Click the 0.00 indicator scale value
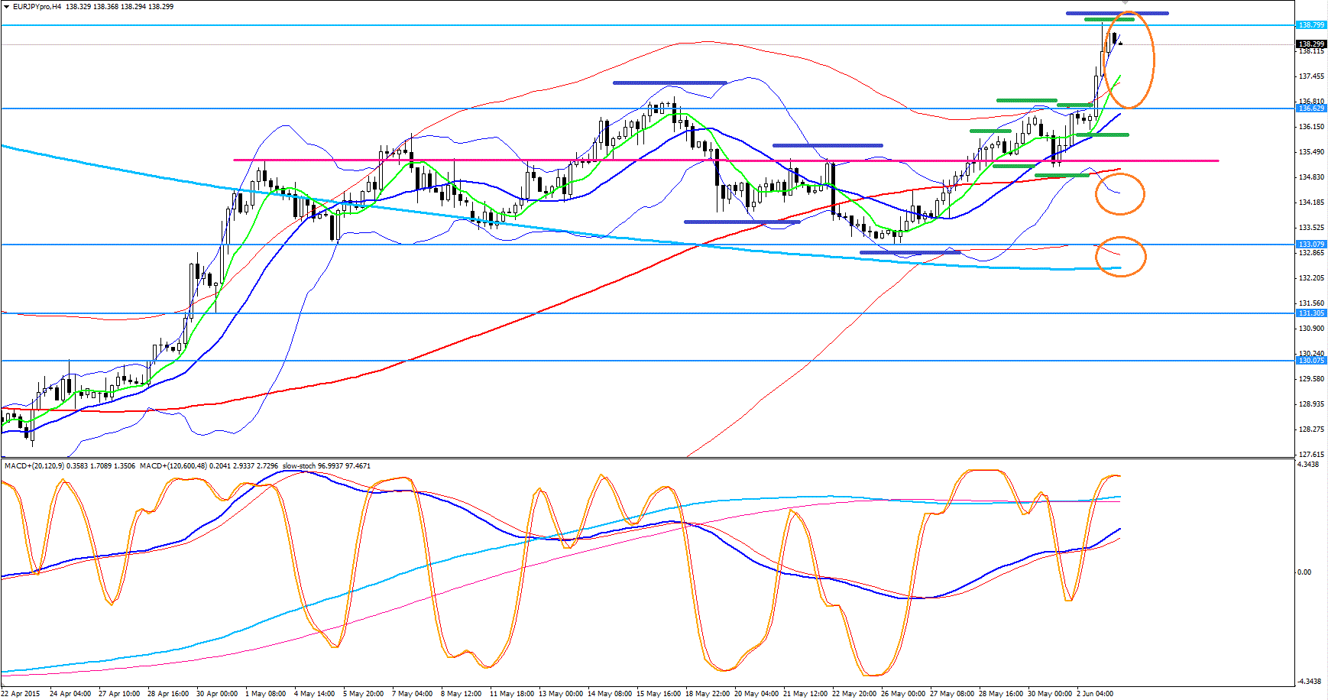Viewport: 1328px width, 700px height. (1305, 572)
